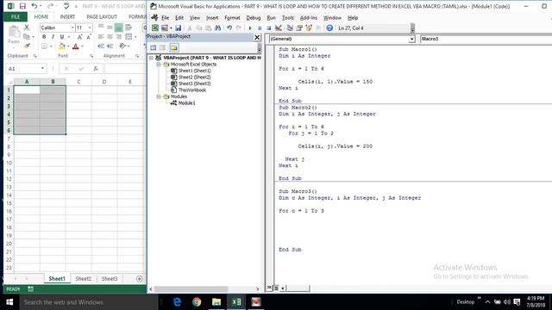The image size is (552, 310).
Task: Apply the yellow Fill Color swatch
Action: pos(62,46)
